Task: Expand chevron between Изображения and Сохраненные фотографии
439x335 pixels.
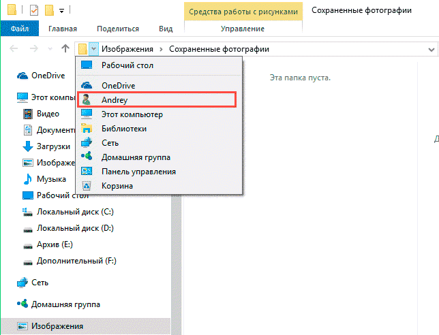Action: pos(162,50)
